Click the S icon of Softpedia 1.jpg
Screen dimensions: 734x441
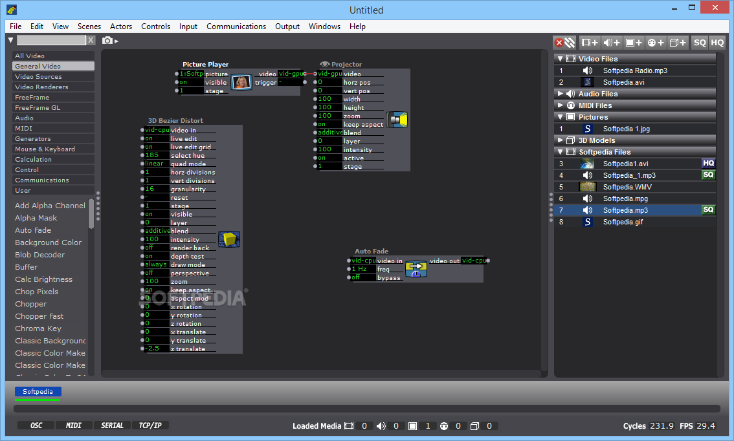click(588, 129)
